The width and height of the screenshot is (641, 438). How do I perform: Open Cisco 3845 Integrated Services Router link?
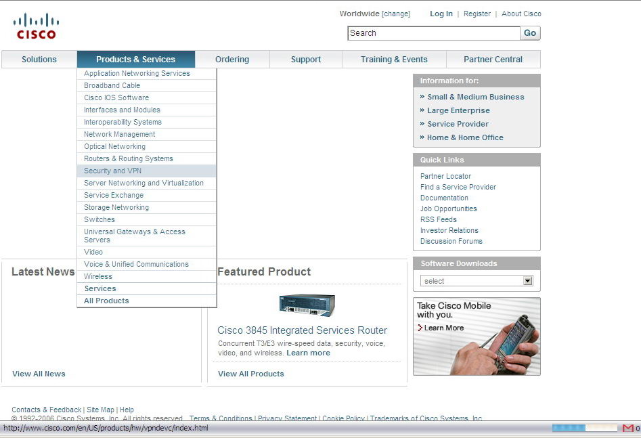click(302, 330)
